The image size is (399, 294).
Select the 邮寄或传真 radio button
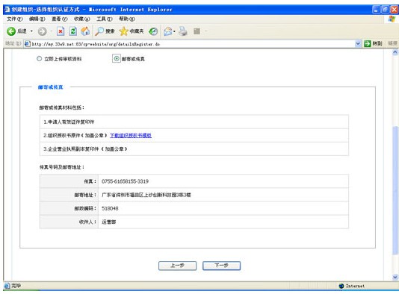click(x=117, y=59)
